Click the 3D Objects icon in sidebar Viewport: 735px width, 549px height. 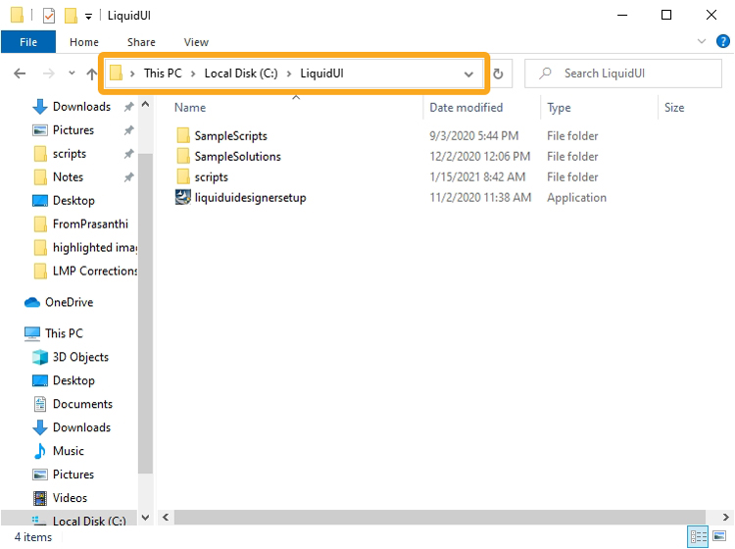[x=40, y=357]
